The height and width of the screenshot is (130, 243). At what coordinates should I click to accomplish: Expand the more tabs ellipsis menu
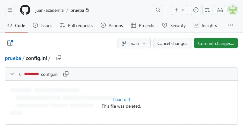[x=230, y=25]
